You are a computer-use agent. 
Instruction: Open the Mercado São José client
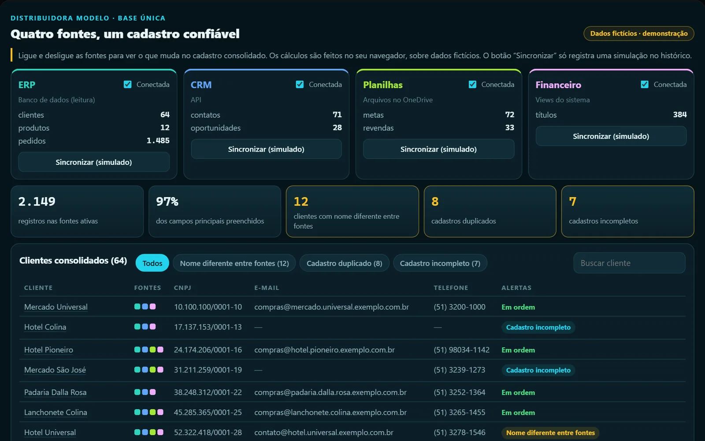click(x=55, y=370)
